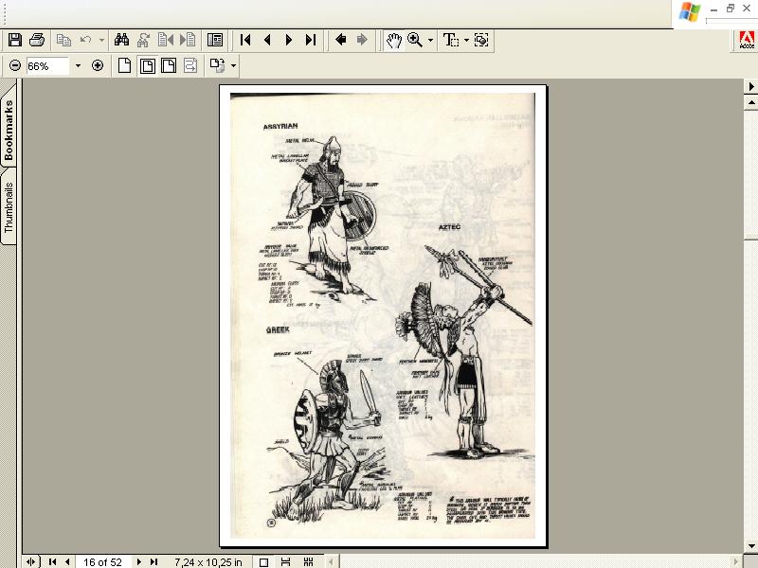The image size is (758, 568).
Task: Minimize the Acrobat window
Action: [714, 9]
